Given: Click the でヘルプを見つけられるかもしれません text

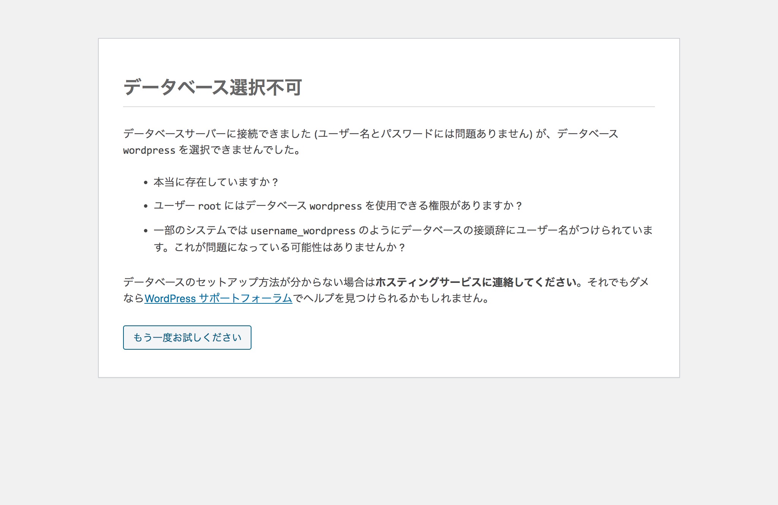Looking at the screenshot, I should pyautogui.click(x=391, y=298).
